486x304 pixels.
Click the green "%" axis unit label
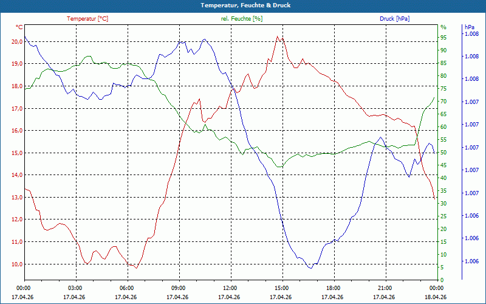[x=443, y=27]
